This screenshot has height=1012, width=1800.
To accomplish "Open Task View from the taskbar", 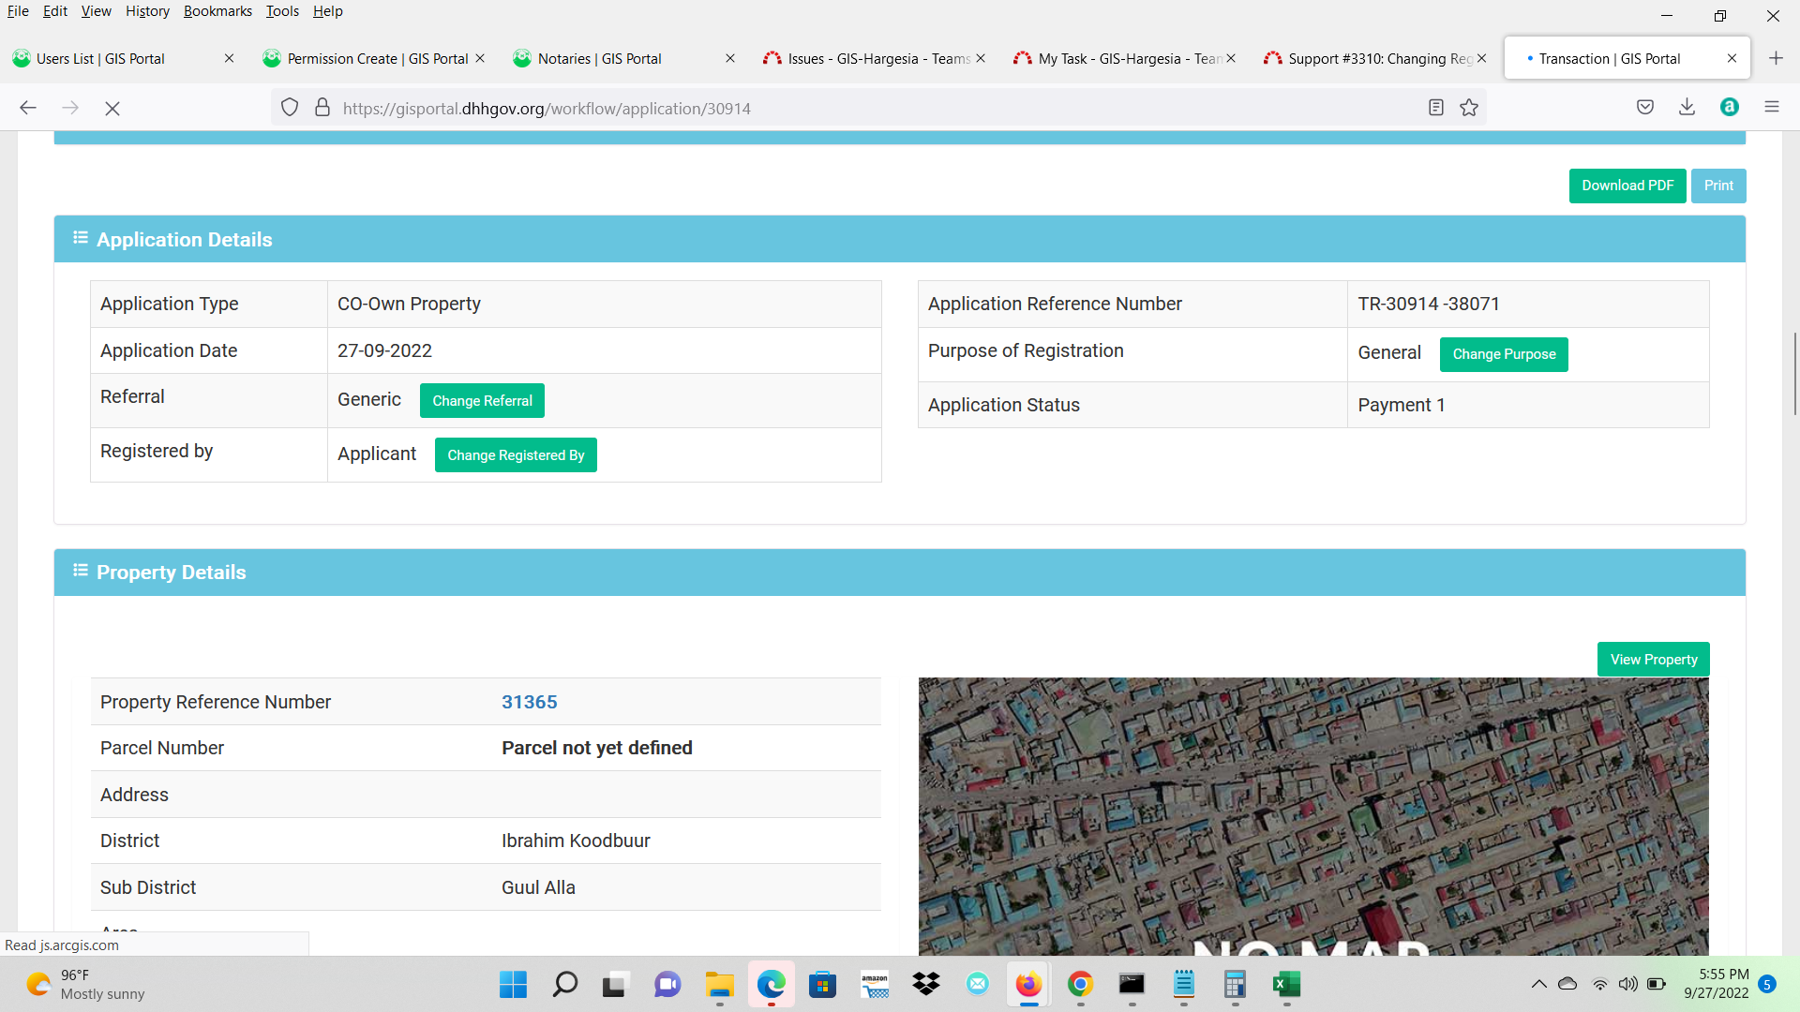I will click(x=614, y=984).
